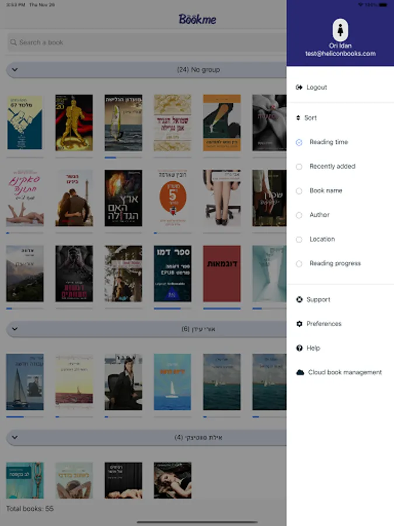Screen dimensions: 394x526
Task: Tap the user avatar icon
Action: tap(340, 30)
